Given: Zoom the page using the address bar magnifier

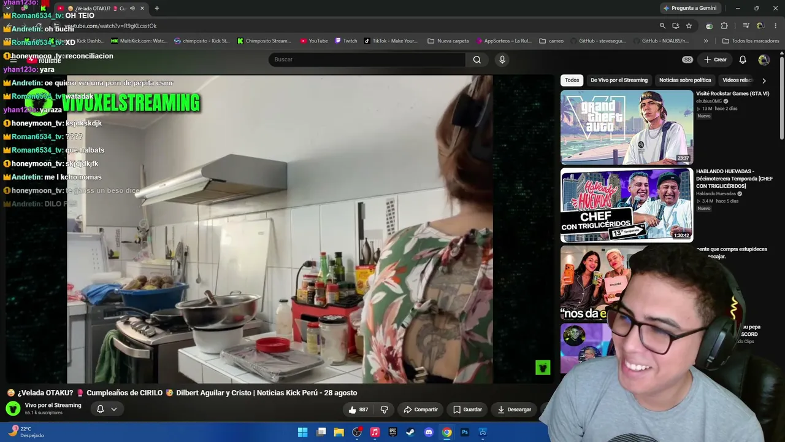Looking at the screenshot, I should point(662,26).
